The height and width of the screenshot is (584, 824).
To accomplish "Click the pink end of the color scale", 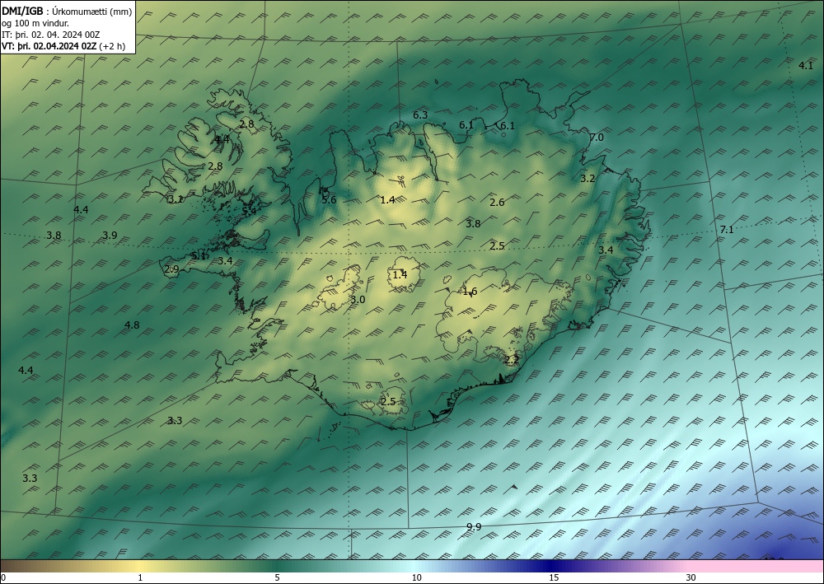I will [756, 566].
